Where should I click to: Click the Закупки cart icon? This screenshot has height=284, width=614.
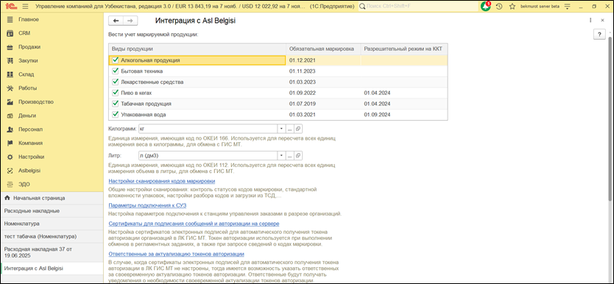click(x=10, y=60)
